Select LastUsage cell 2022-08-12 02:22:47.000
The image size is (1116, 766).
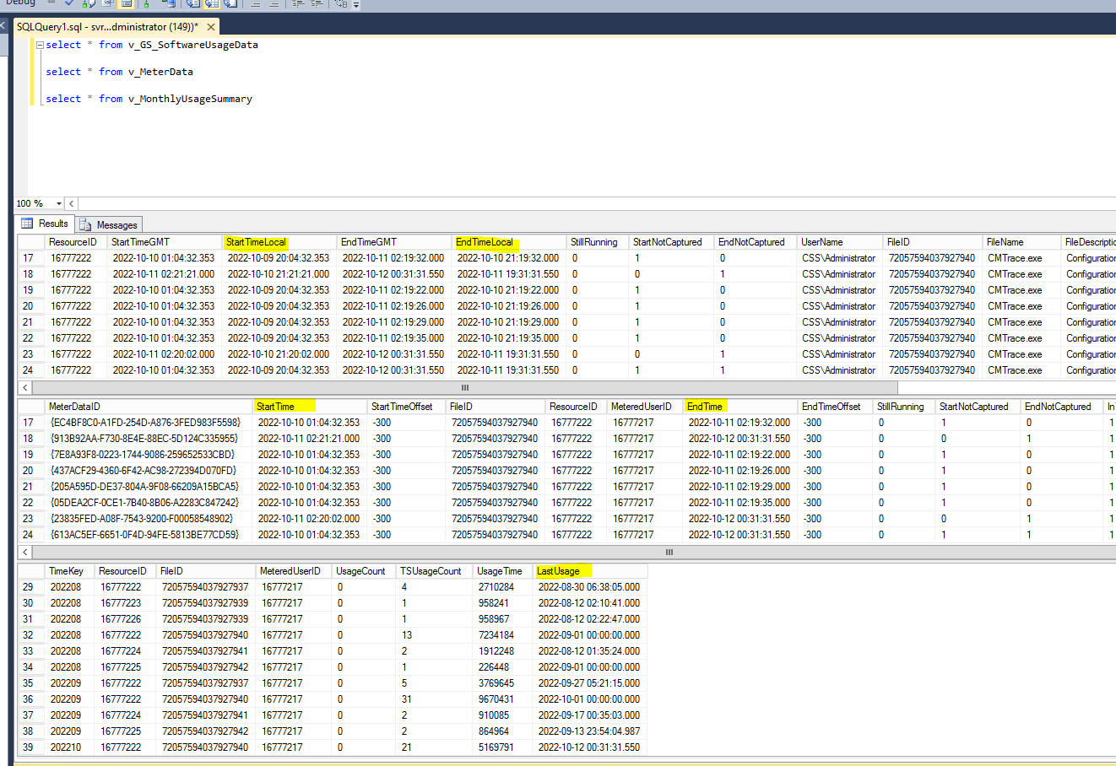point(590,619)
